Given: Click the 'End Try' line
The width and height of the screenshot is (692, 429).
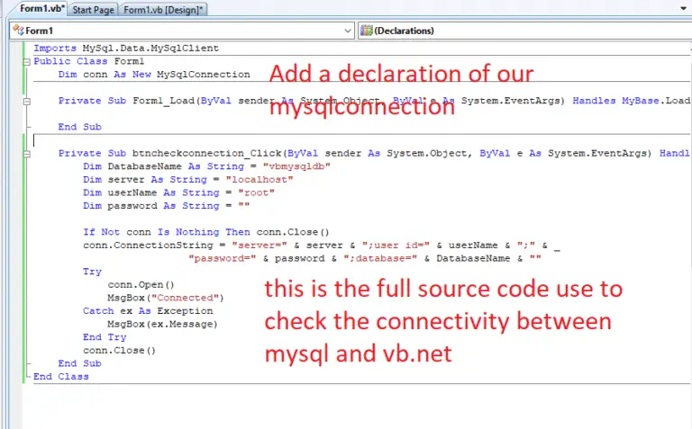Looking at the screenshot, I should (x=105, y=337).
